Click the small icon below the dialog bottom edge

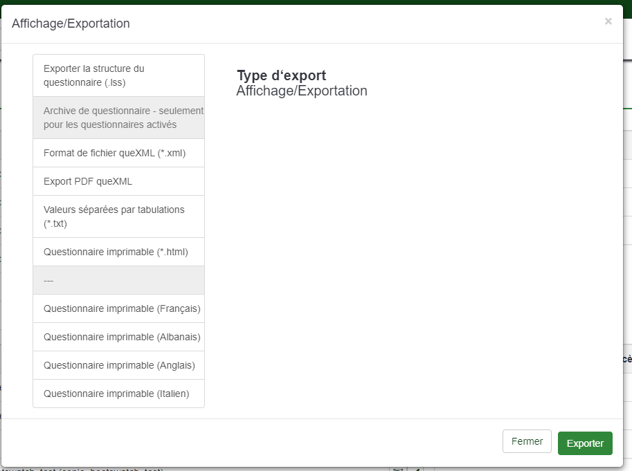pos(397,469)
